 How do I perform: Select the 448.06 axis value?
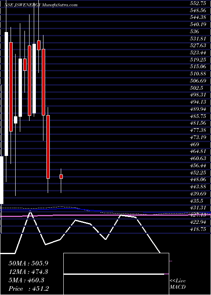199,179
